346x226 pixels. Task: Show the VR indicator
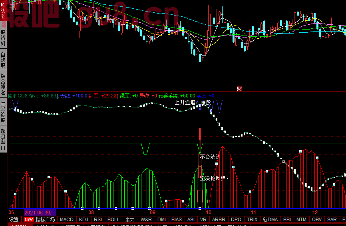[x=203, y=219]
